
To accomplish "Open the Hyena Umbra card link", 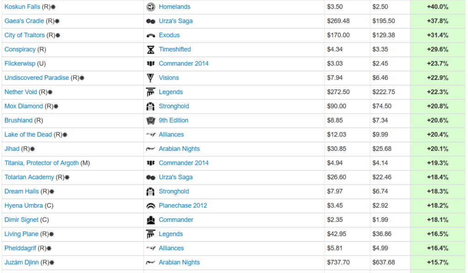I will tap(24, 206).
